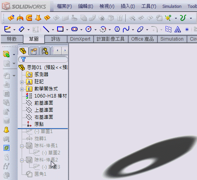Select the 圓角1 fillet feature
Screen dimensions: 197x180
[36, 174]
